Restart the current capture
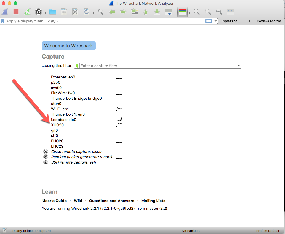This screenshot has width=285, height=234. click(x=27, y=12)
